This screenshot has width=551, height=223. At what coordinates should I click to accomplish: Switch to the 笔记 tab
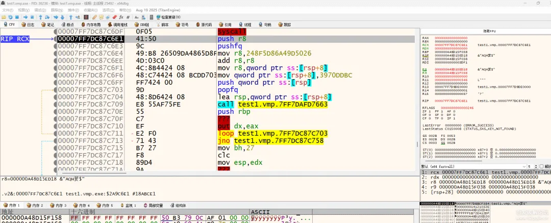47,24
